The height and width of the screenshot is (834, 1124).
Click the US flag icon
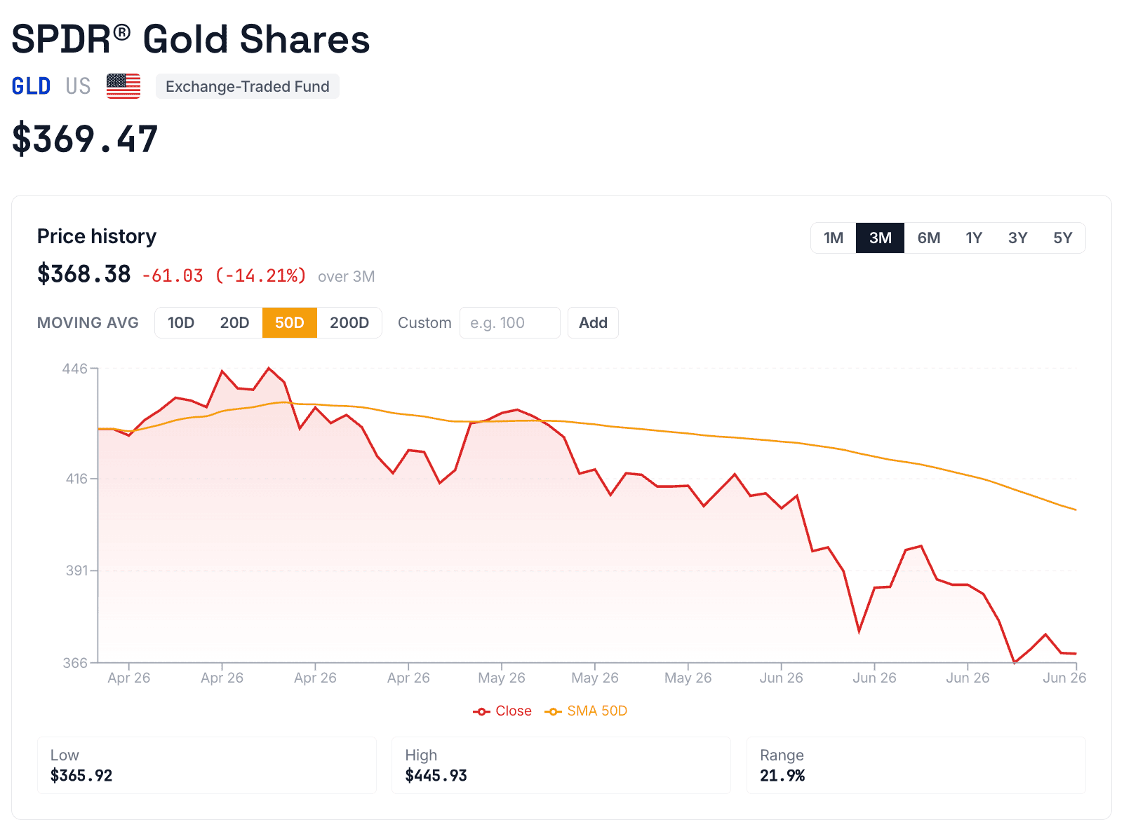[x=123, y=86]
